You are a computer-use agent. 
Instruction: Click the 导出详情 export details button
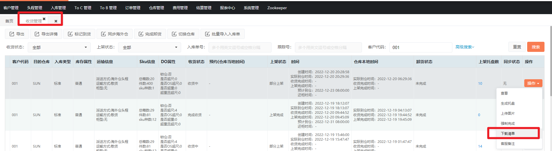[46, 34]
